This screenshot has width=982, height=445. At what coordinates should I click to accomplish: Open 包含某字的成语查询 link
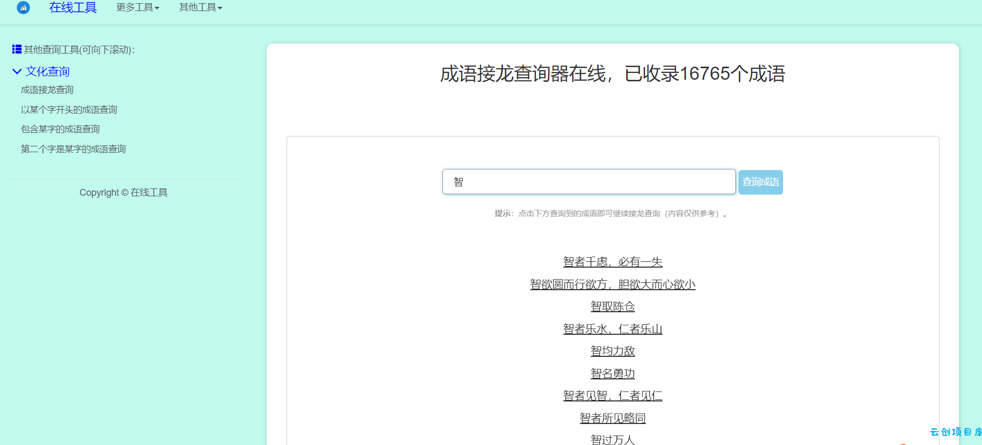click(60, 129)
